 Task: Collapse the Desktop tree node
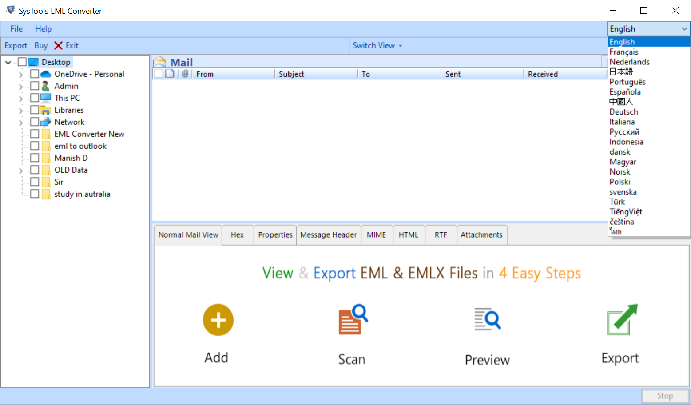click(x=8, y=63)
